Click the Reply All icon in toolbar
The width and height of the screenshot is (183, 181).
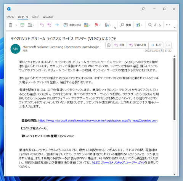pyautogui.click(x=49, y=25)
